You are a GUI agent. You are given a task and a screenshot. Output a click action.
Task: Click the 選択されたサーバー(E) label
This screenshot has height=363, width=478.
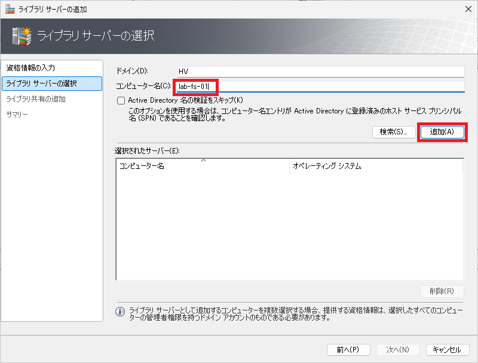tap(147, 150)
